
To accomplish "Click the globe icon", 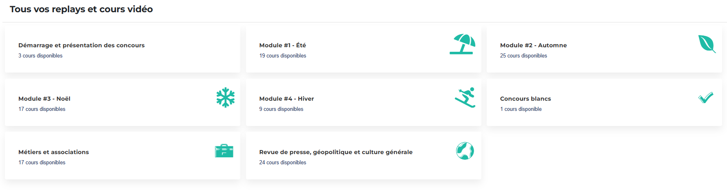I will 465,151.
